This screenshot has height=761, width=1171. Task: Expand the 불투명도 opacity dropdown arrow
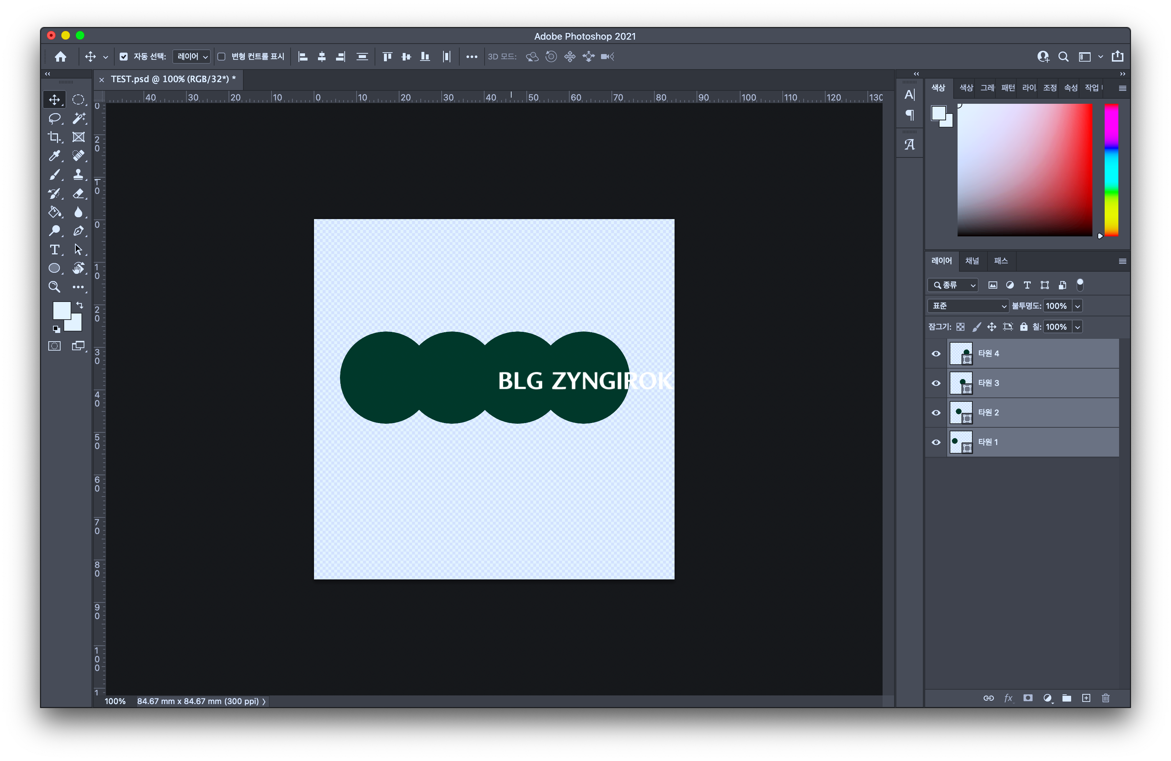[1078, 306]
